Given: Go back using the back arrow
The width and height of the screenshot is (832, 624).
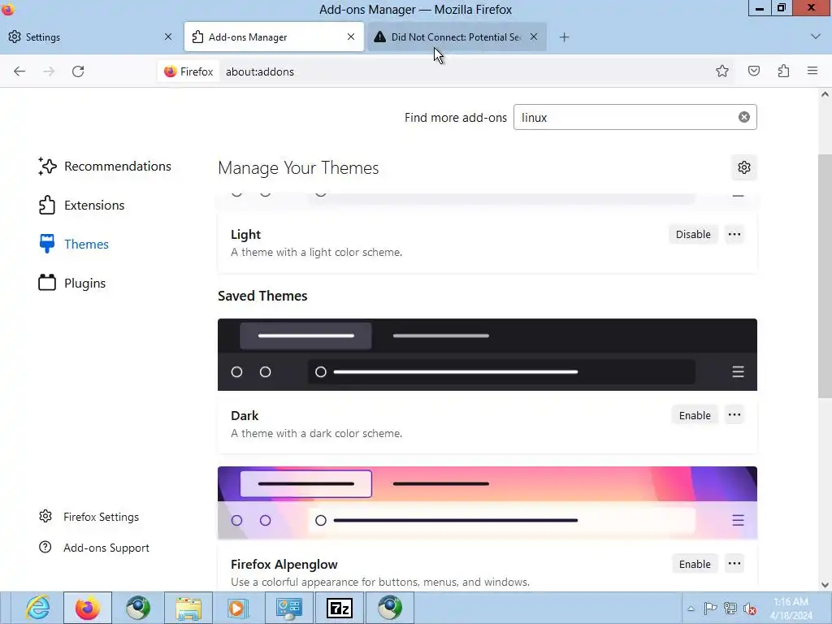Looking at the screenshot, I should (x=19, y=71).
